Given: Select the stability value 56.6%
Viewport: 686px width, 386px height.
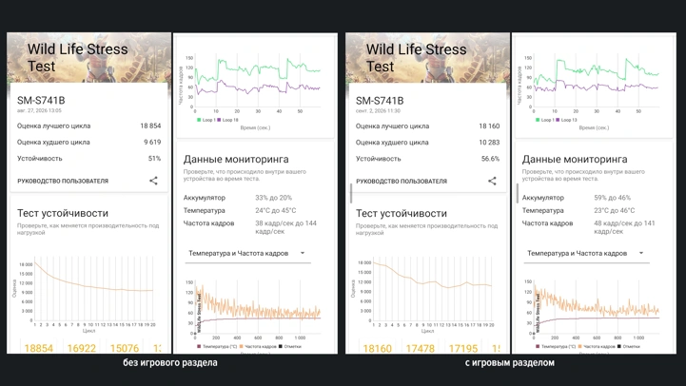Looking at the screenshot, I should point(490,159).
